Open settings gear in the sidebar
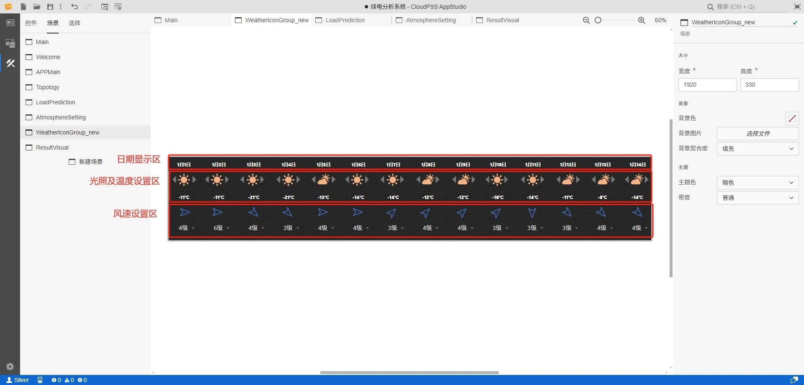 pyautogui.click(x=10, y=367)
